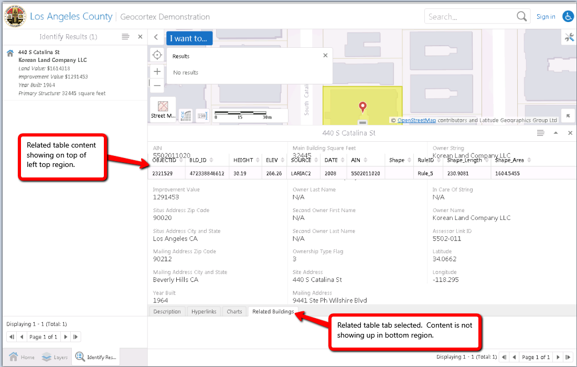577x367 pixels.
Task: Click the table cell value 472338846612
Action: [207, 173]
